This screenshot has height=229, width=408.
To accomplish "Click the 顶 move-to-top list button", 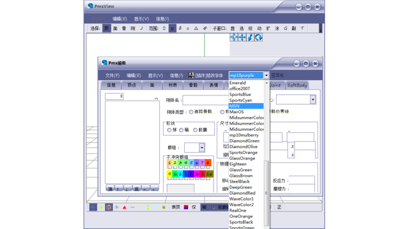I will point(110,188).
